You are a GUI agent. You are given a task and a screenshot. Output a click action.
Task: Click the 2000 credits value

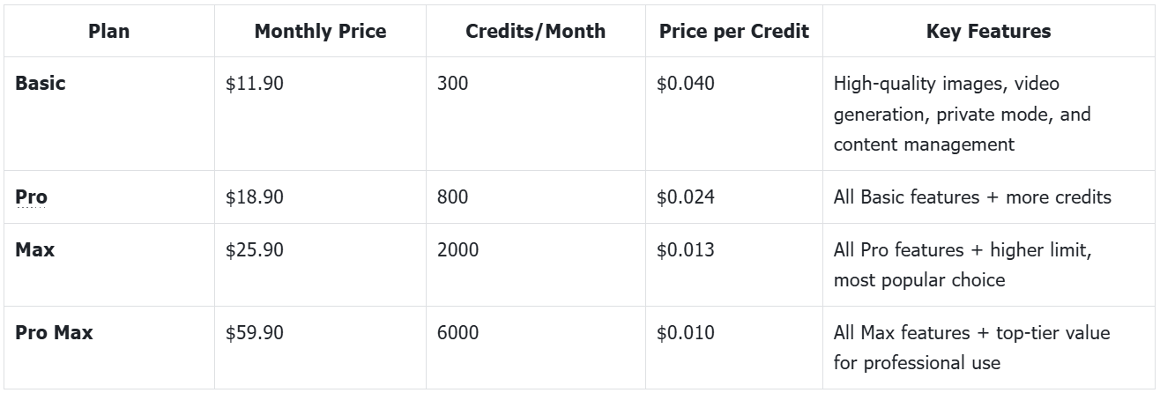[455, 249]
